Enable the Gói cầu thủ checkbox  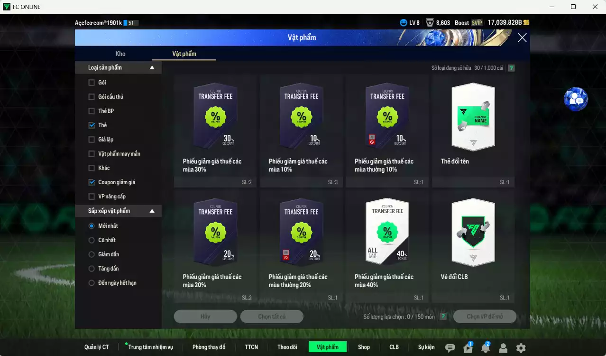92,97
